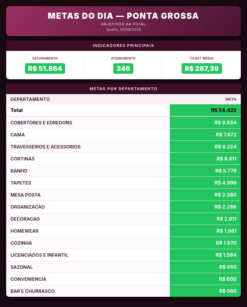
Task: Select the Total row meta R$ 54.425
Action: [224, 110]
